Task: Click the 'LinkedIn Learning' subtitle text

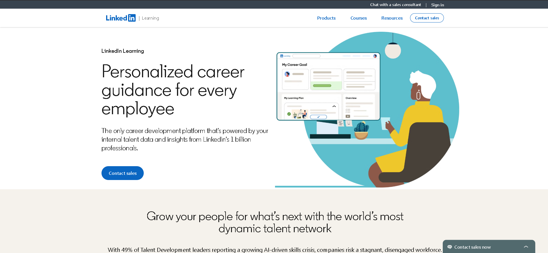Action: click(x=123, y=51)
